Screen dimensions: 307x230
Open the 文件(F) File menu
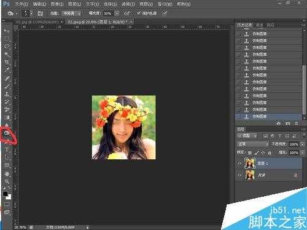click(x=21, y=4)
